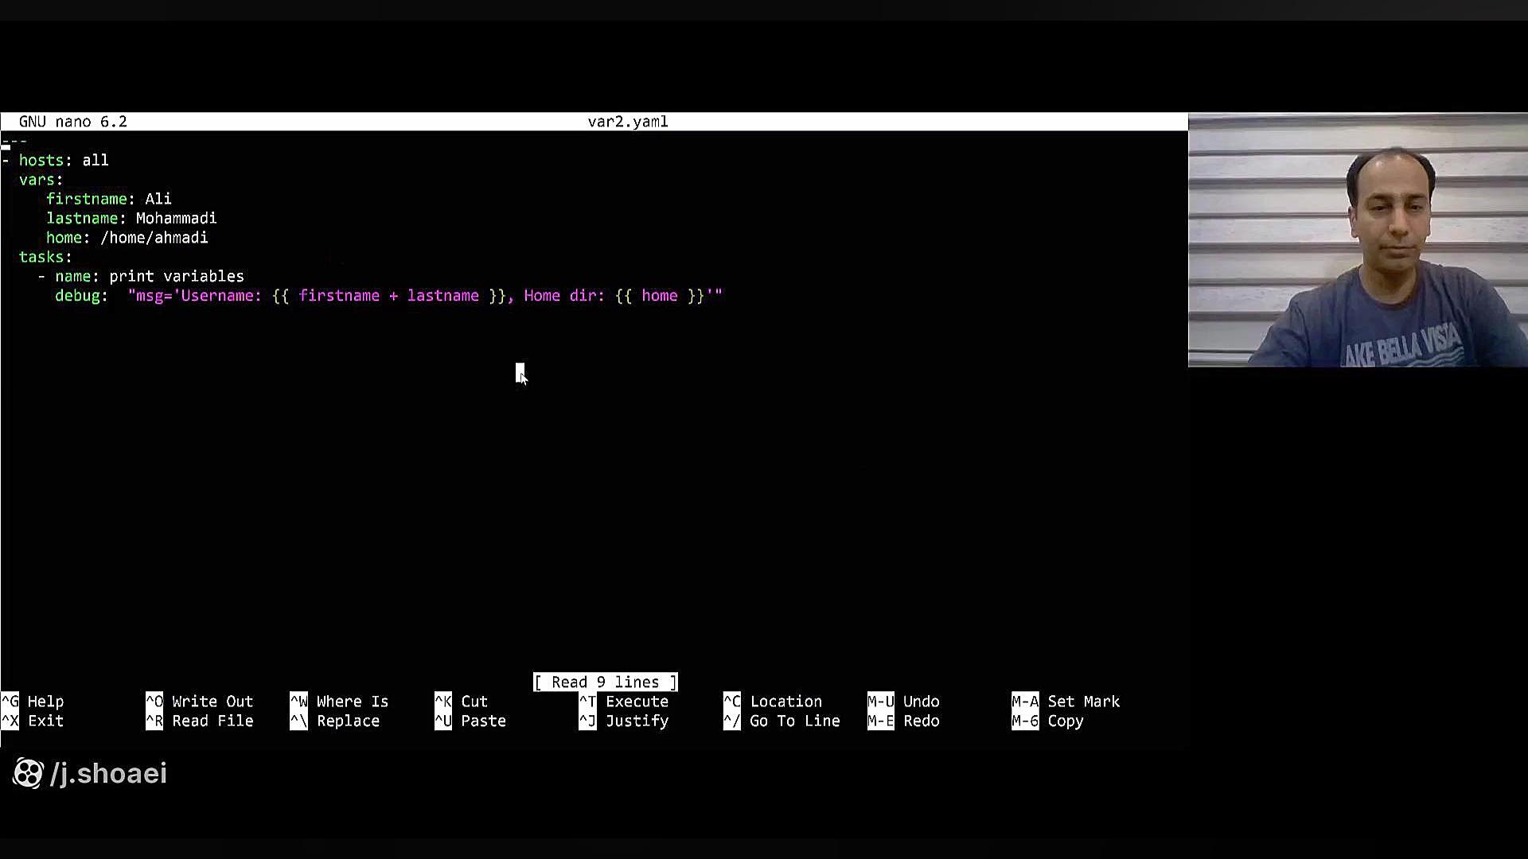
Task: Click 'lastname' inside the Jinja expression
Action: pyautogui.click(x=443, y=296)
